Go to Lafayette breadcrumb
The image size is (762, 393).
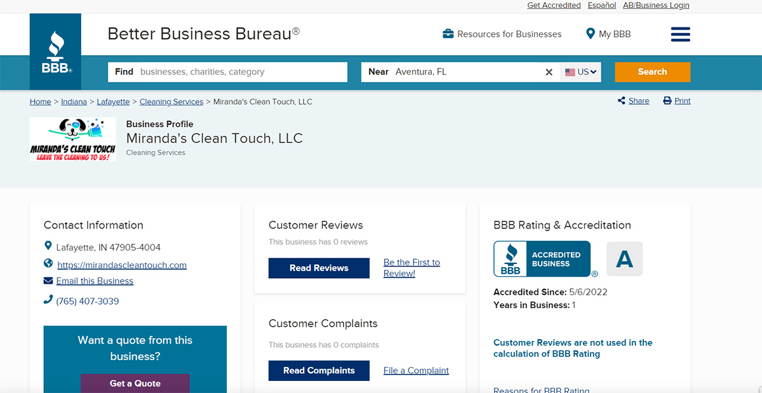(x=113, y=102)
